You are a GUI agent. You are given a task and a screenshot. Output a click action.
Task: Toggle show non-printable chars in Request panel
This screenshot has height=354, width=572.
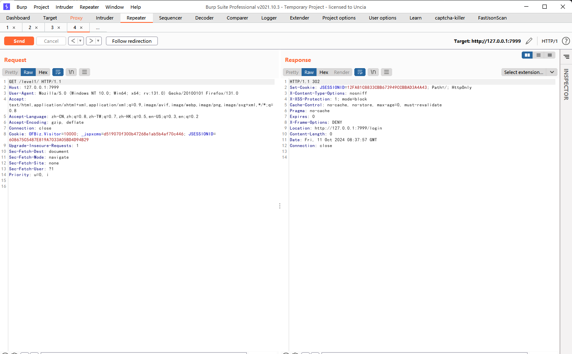pyautogui.click(x=71, y=72)
